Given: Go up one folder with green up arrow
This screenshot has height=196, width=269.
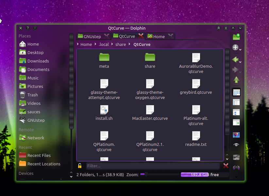Looking at the screenshot, I should (x=236, y=80).
